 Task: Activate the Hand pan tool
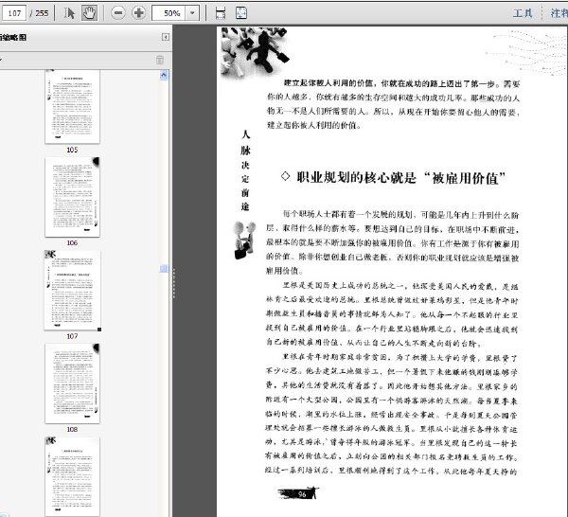tap(89, 13)
